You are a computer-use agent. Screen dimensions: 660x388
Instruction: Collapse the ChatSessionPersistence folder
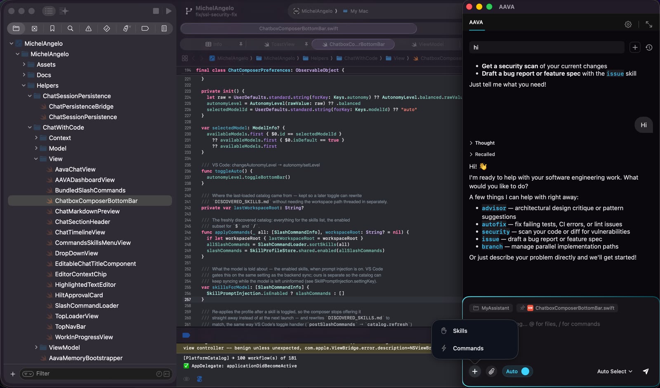point(30,96)
